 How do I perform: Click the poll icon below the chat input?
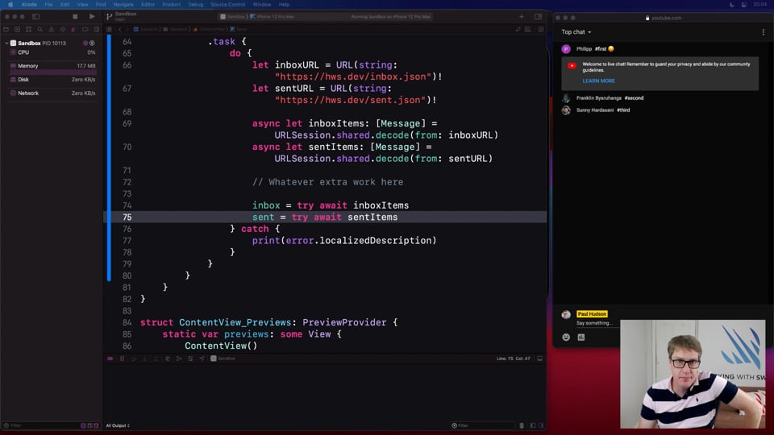(x=581, y=338)
